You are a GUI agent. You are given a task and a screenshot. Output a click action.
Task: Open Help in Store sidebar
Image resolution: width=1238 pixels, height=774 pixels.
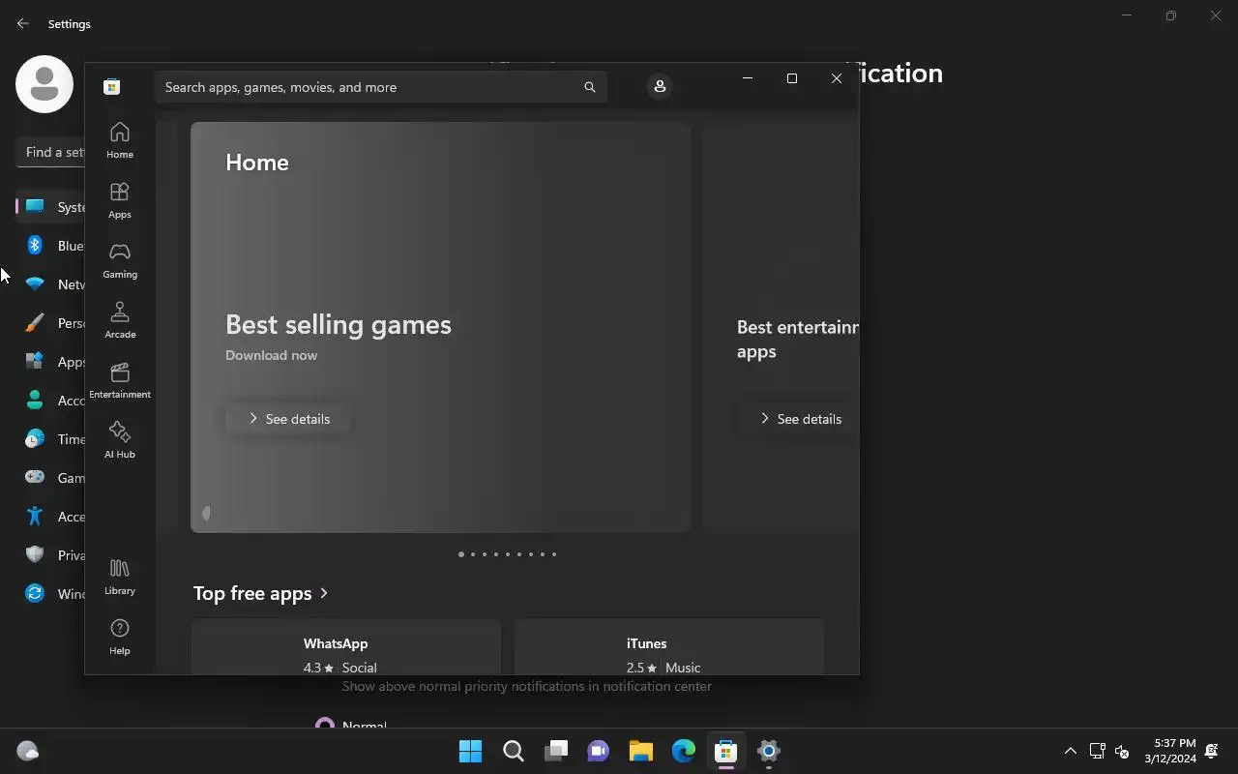(x=120, y=638)
